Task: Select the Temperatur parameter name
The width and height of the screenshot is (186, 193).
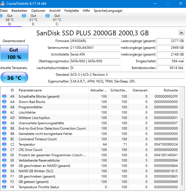Action: coord(27,144)
